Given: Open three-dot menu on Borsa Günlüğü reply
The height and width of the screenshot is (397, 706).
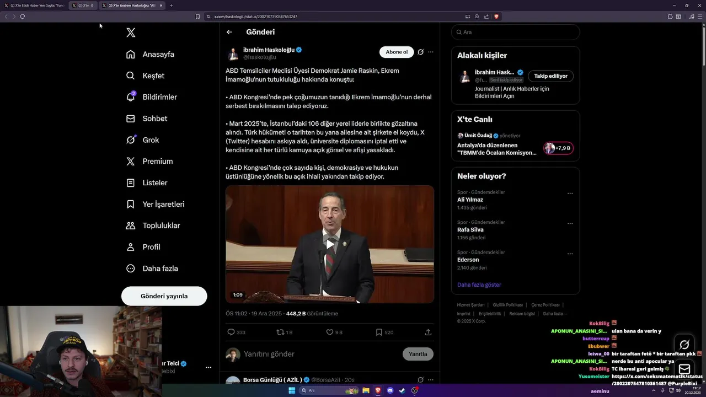Looking at the screenshot, I should (431, 380).
